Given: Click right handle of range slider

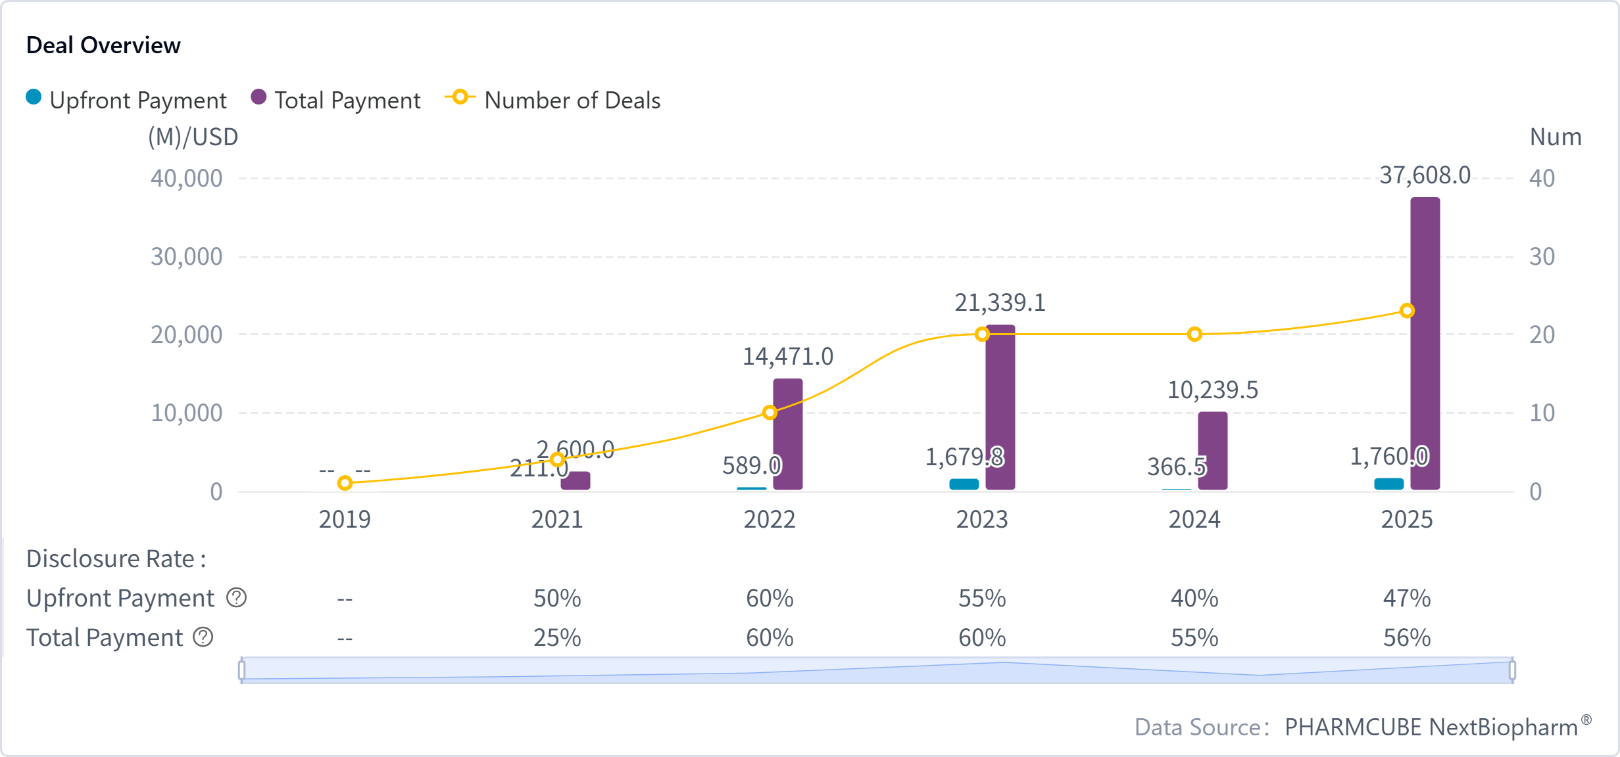Looking at the screenshot, I should [1512, 670].
